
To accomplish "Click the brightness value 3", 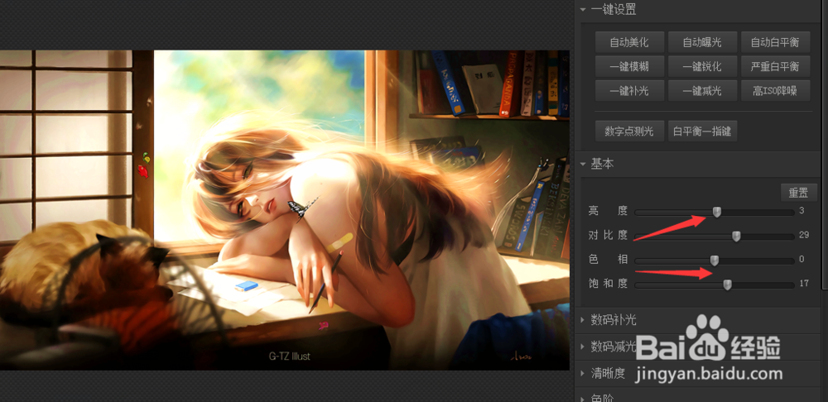I will coord(802,211).
